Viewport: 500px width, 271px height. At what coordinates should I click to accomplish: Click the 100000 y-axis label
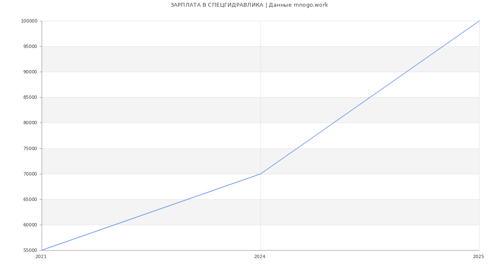(x=29, y=21)
